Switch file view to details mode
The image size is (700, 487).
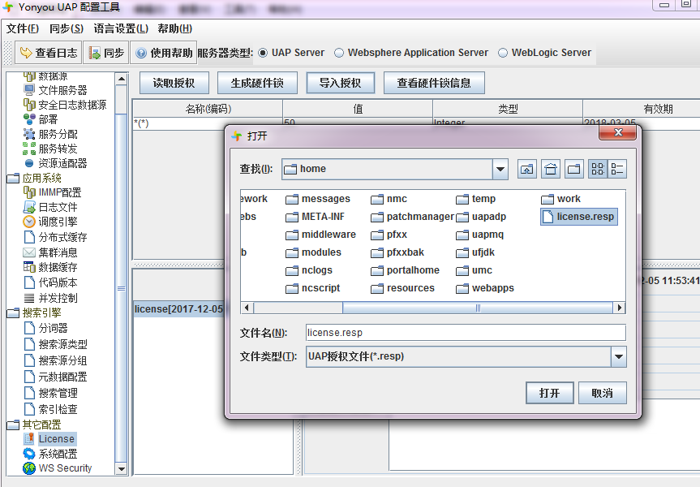617,170
